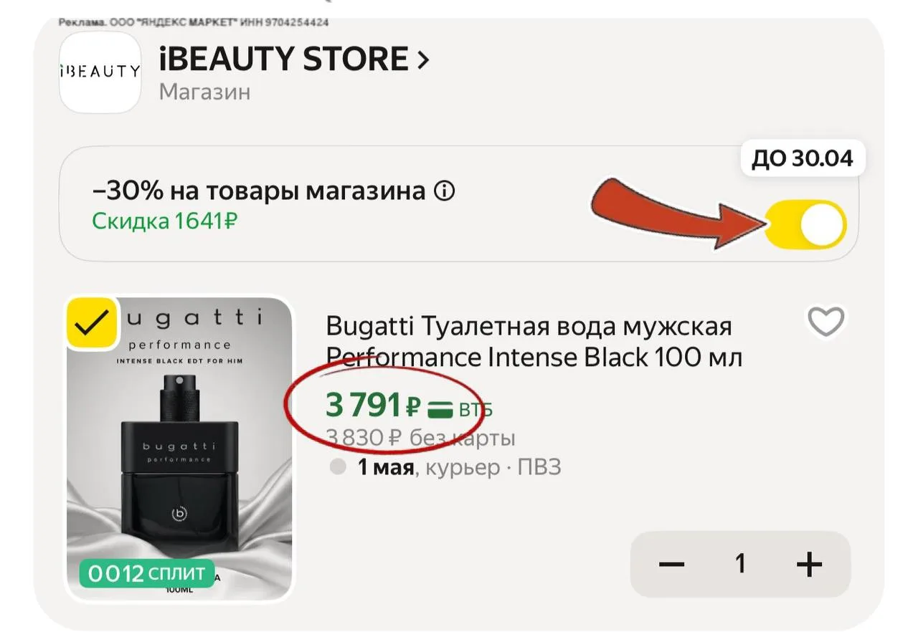The width and height of the screenshot is (918, 642).
Task: Decrease quantity with the minus button
Action: [672, 565]
